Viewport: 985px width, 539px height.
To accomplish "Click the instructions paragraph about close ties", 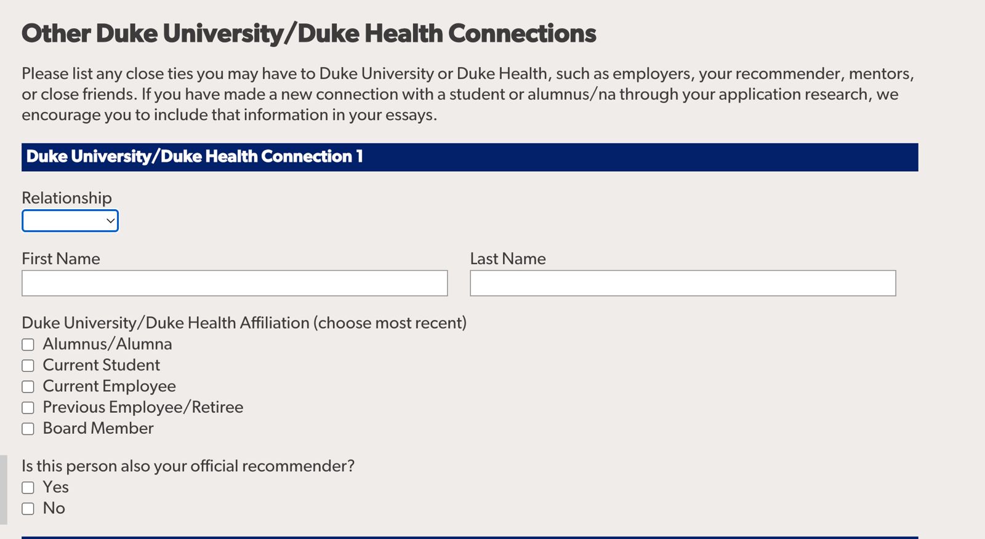I will [468, 94].
